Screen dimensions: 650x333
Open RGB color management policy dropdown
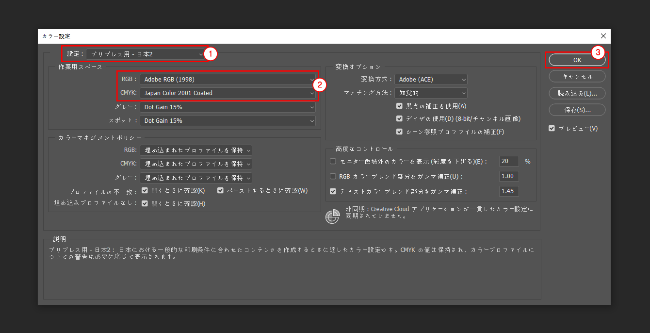tap(196, 150)
